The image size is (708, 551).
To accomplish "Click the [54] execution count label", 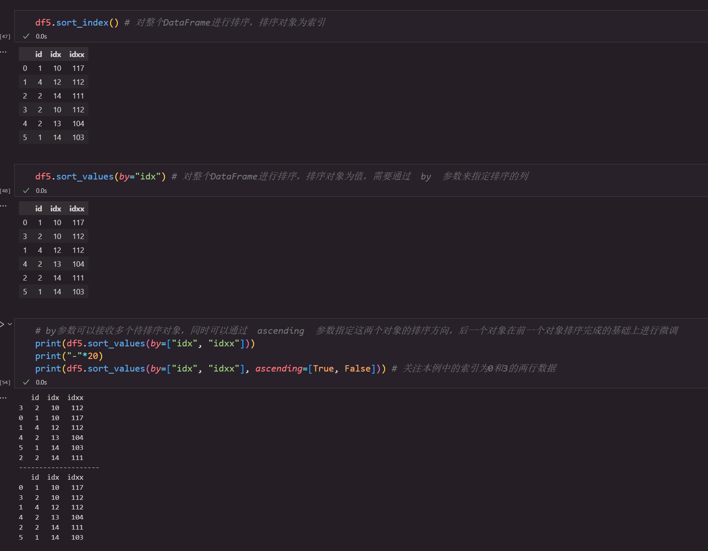I will 5,383.
